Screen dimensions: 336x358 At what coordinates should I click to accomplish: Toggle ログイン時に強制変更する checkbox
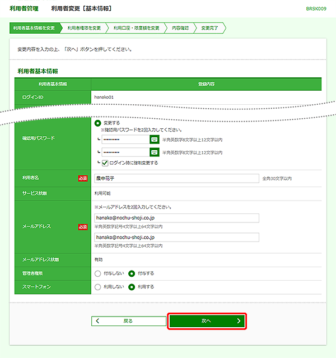coord(105,163)
